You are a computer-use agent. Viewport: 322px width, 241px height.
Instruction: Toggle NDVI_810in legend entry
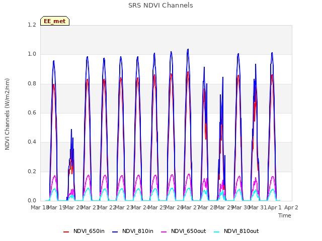tap(133, 231)
